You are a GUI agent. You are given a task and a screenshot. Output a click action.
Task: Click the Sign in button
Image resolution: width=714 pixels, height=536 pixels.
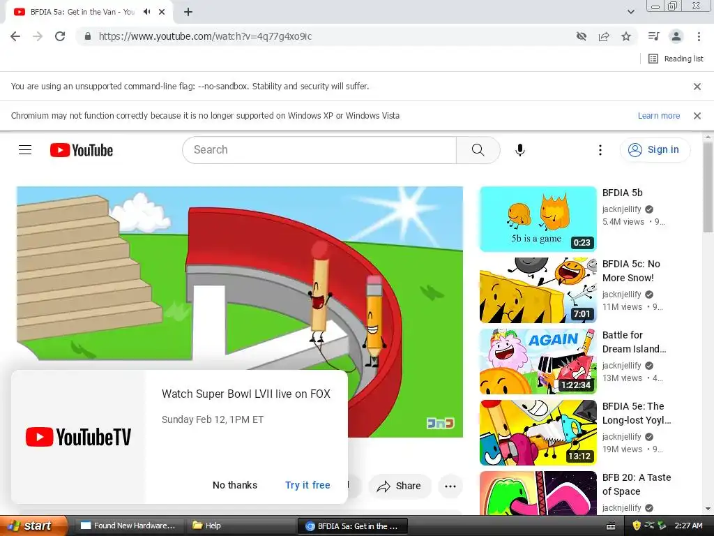(x=655, y=150)
